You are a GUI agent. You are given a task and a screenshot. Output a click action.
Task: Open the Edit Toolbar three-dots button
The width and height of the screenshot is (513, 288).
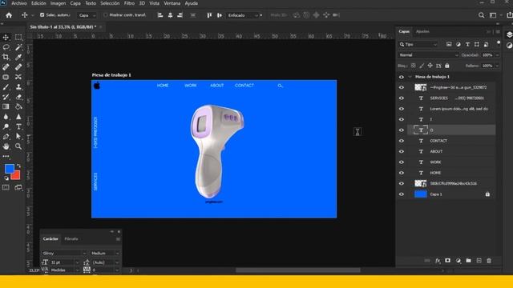[x=6, y=157]
